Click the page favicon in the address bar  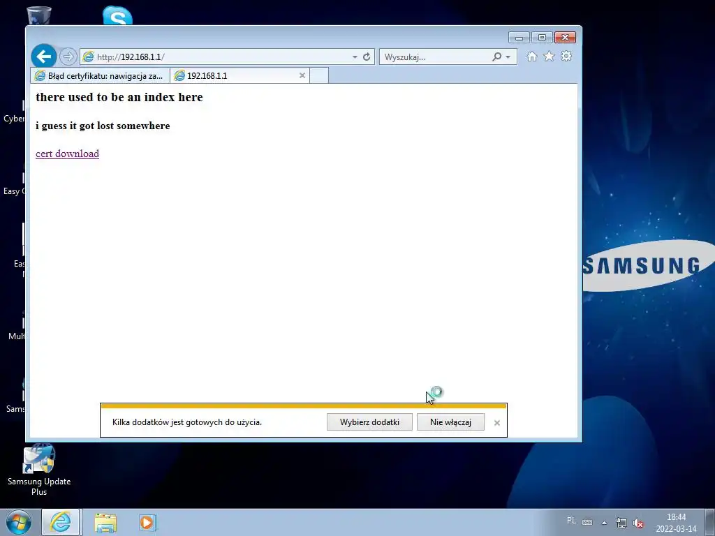(x=88, y=57)
